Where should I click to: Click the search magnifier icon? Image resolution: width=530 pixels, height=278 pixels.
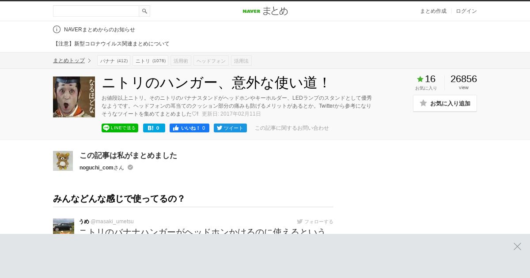pos(144,11)
